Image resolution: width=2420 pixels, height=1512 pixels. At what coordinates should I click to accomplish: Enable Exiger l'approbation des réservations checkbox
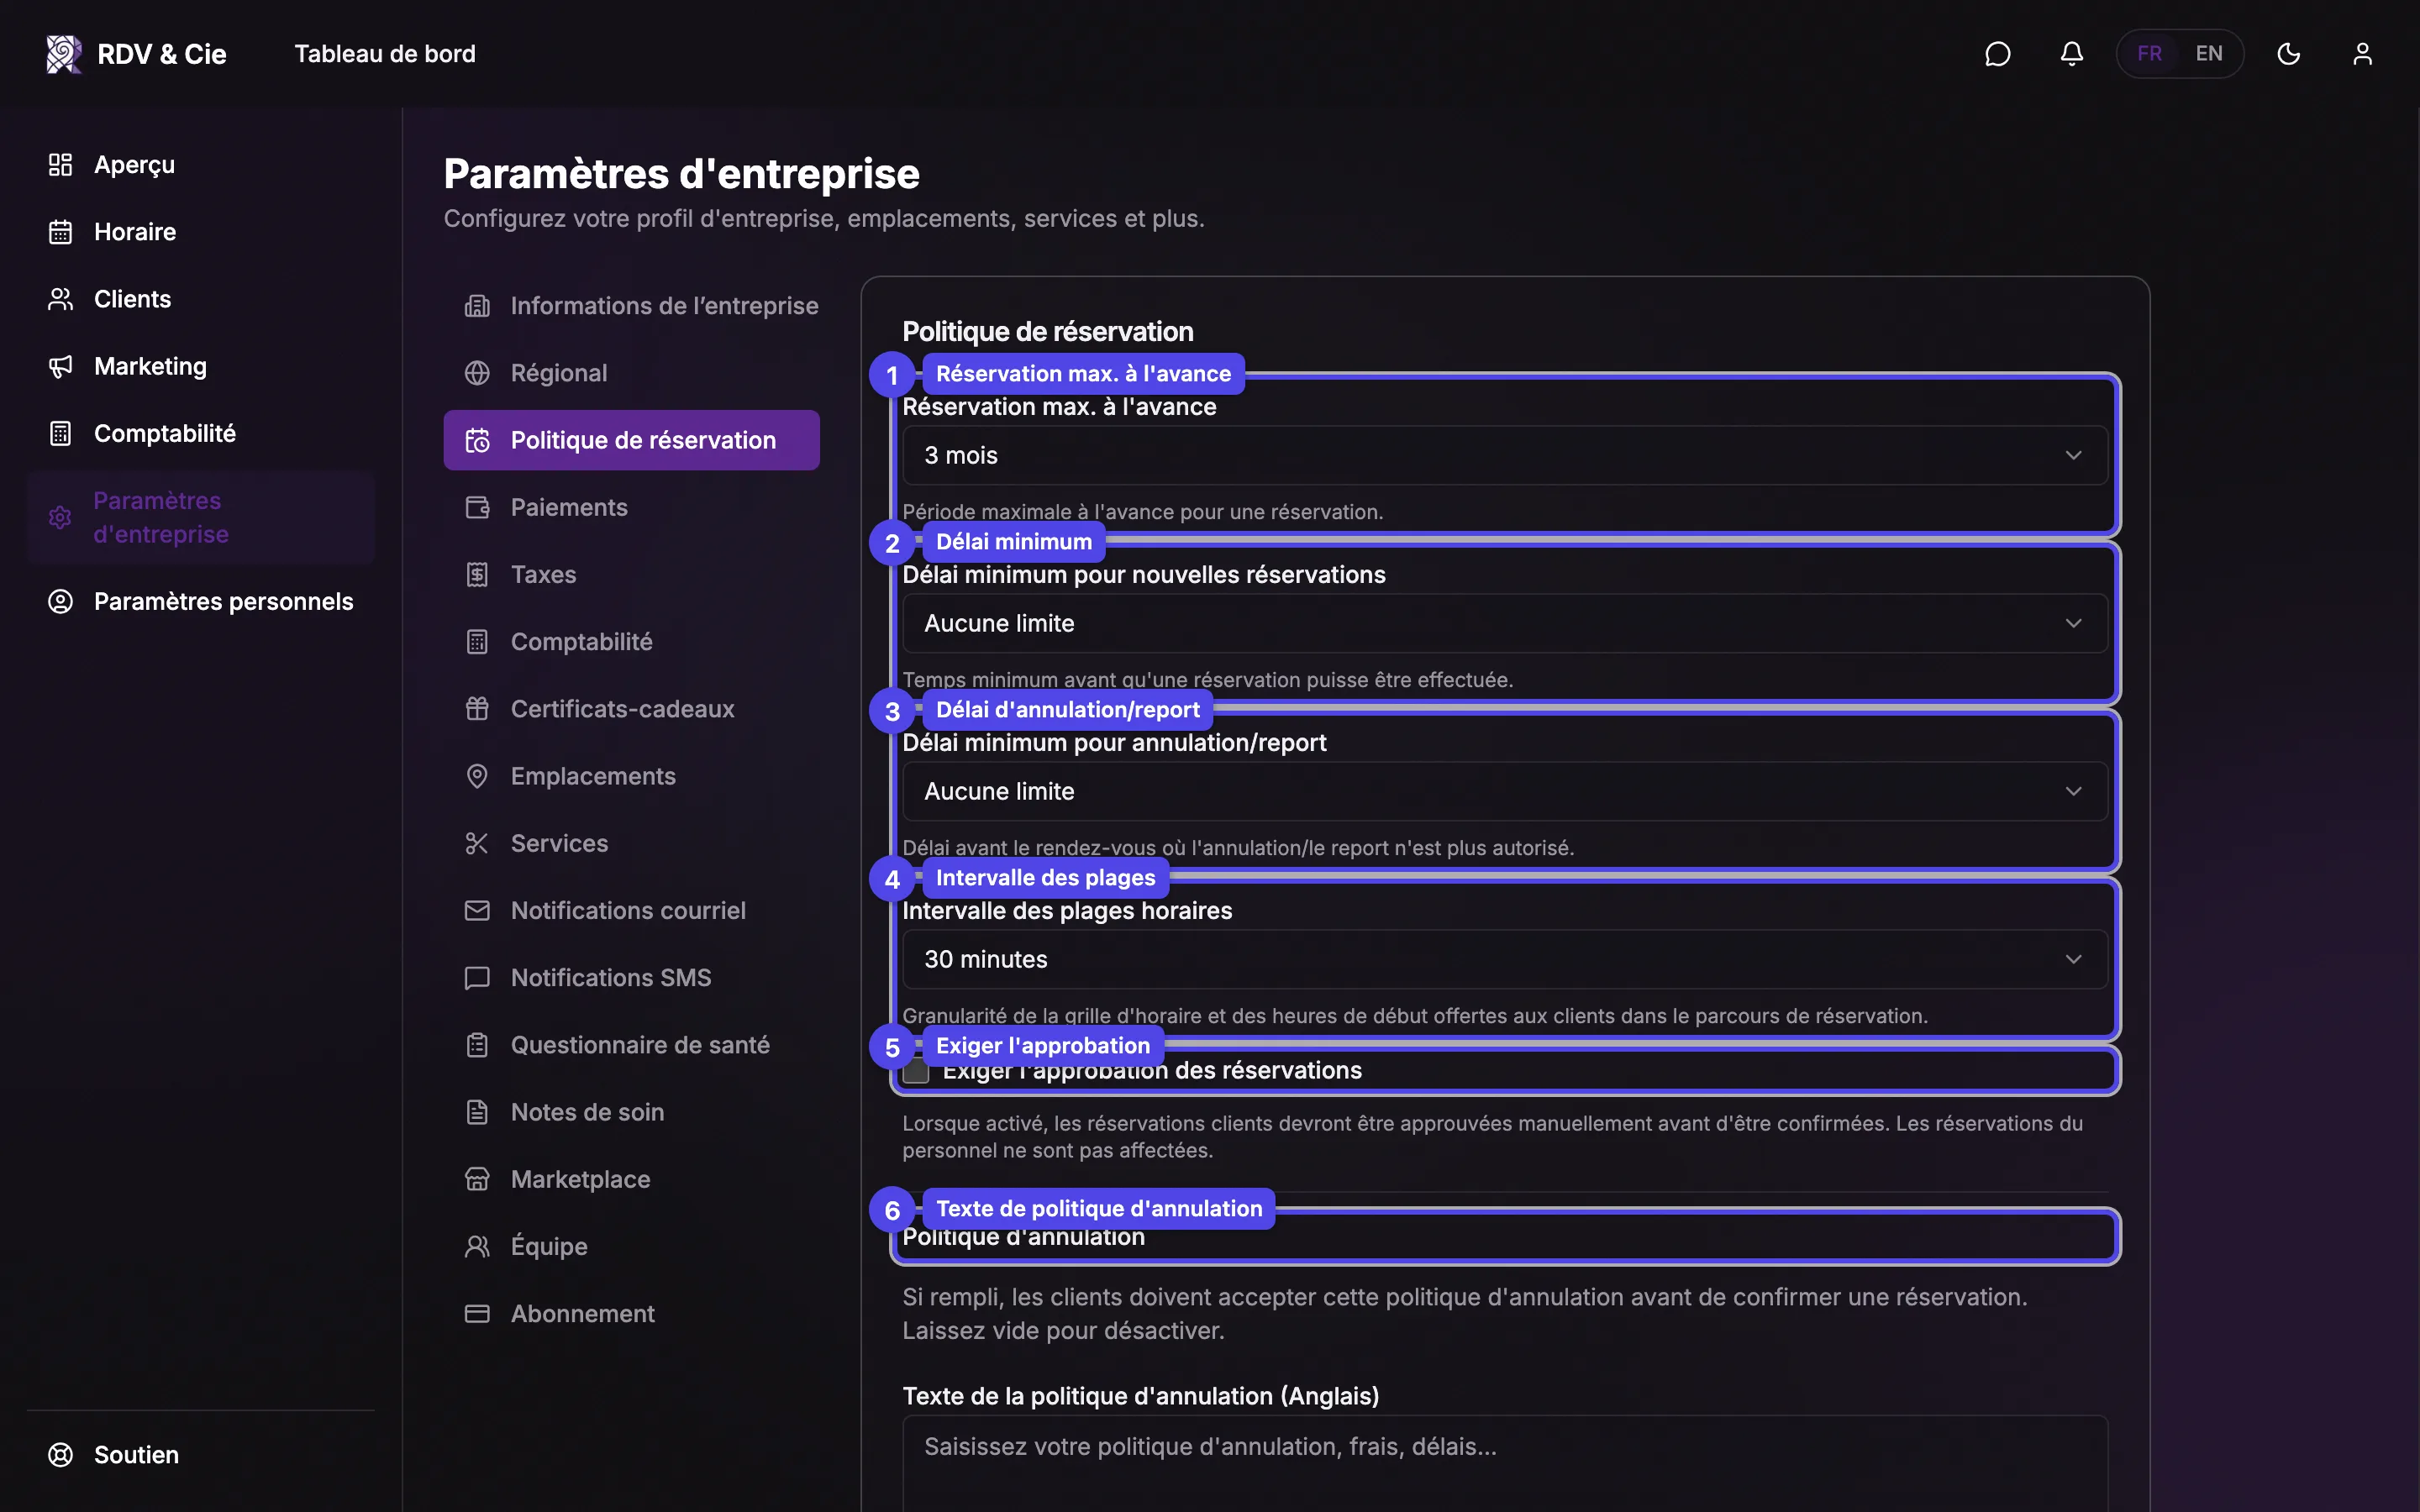pos(916,1071)
